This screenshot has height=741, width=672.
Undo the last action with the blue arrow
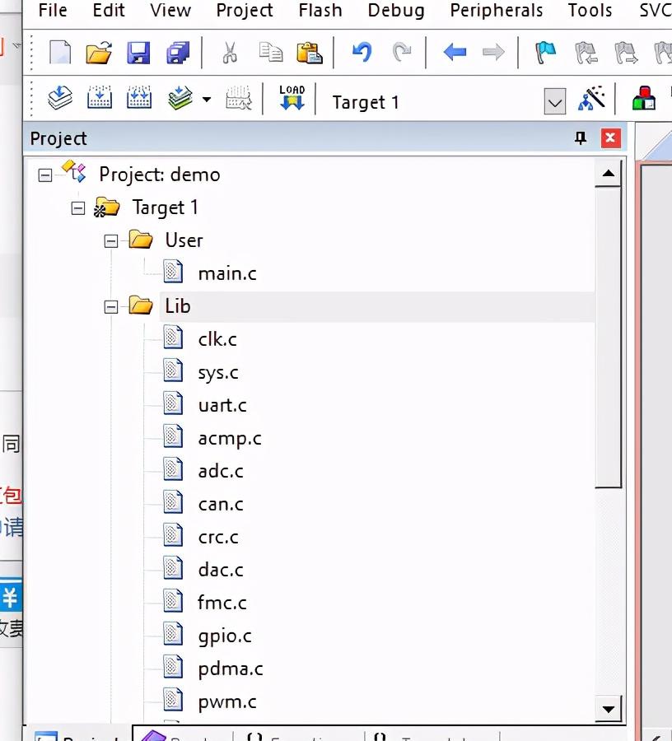362,52
